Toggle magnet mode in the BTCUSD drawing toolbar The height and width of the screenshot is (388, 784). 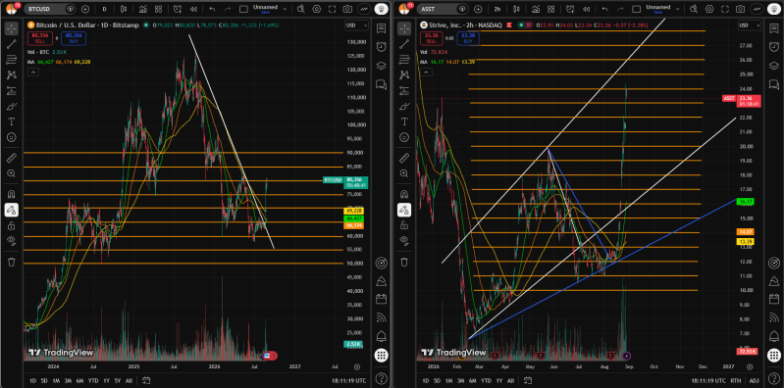(12, 194)
